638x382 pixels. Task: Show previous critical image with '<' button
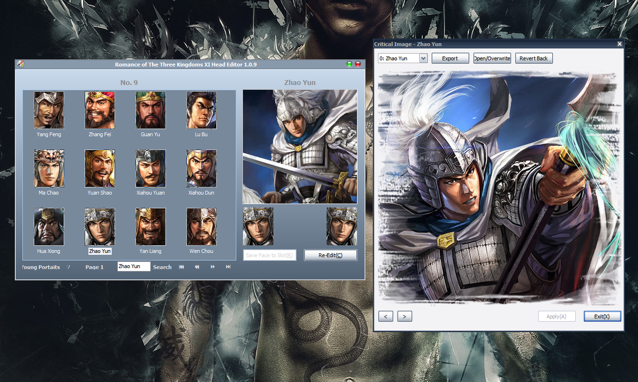coord(386,316)
